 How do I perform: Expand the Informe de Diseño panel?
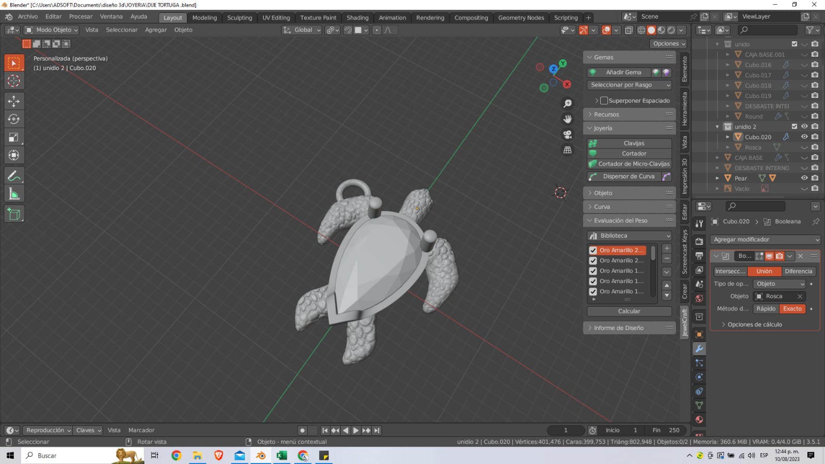point(618,328)
